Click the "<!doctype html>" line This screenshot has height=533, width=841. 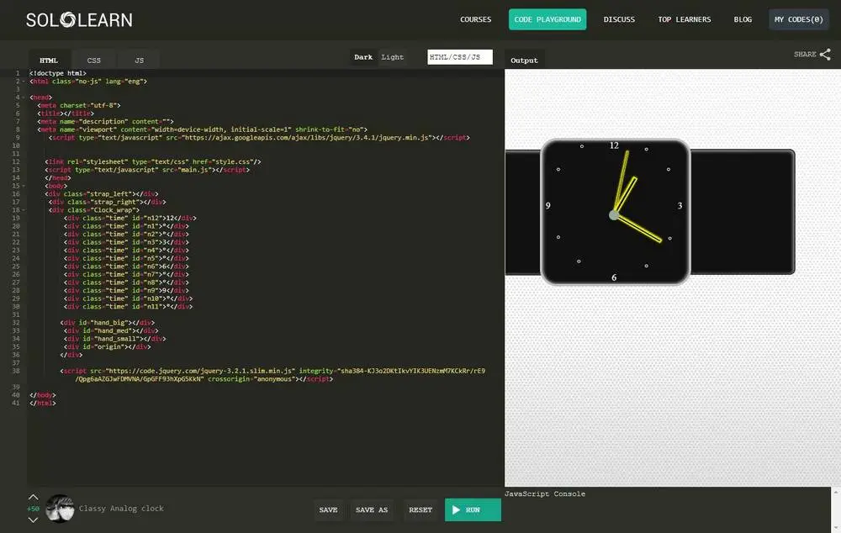58,73
